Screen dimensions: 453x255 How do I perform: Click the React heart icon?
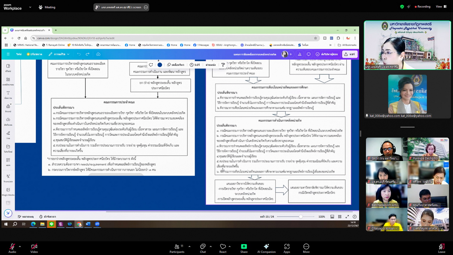coord(223,248)
